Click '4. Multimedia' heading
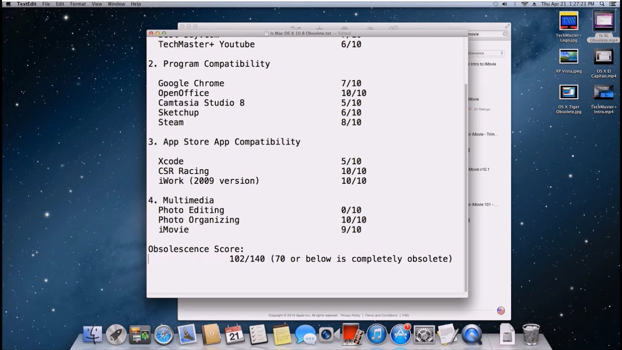This screenshot has height=350, width=622. tap(181, 200)
